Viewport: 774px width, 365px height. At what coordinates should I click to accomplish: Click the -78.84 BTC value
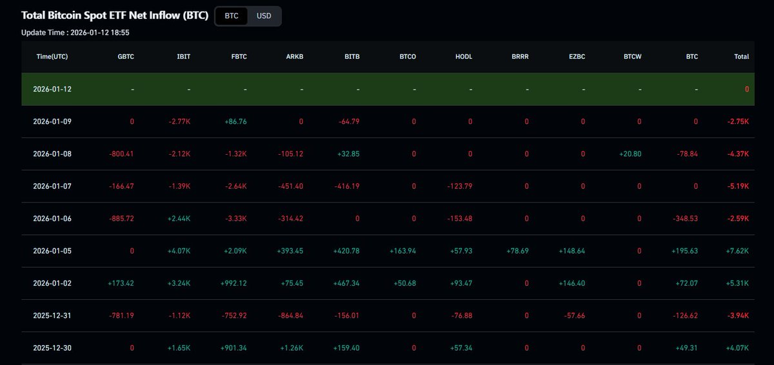[687, 154]
